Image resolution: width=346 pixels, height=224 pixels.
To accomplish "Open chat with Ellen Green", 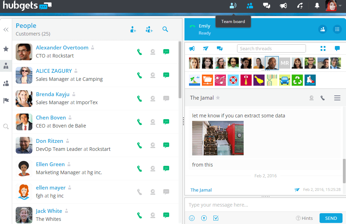I will pyautogui.click(x=166, y=169).
